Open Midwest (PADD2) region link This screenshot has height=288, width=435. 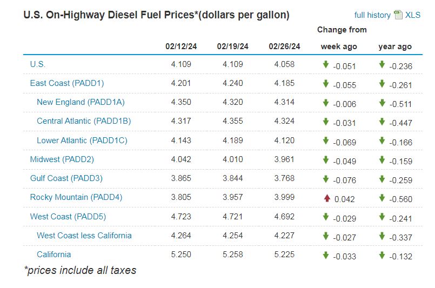[x=63, y=159]
